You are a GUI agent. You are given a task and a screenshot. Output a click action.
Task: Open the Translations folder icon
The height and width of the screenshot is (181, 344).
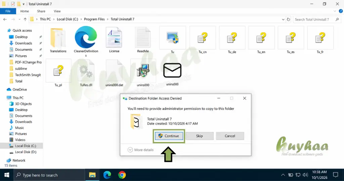pos(58,38)
